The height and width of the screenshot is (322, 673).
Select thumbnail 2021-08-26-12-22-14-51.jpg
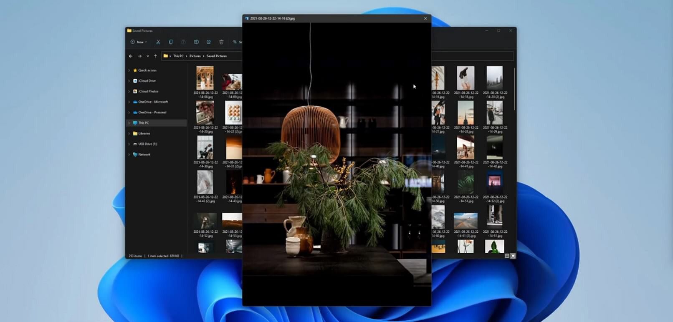[x=466, y=182]
